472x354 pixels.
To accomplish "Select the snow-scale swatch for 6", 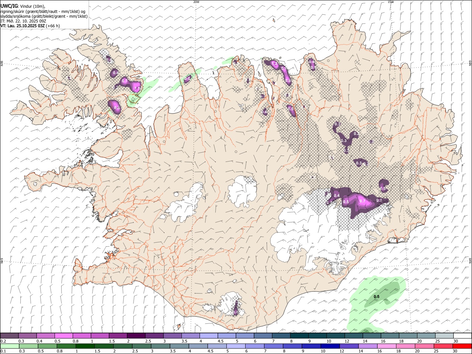I will (263, 336).
